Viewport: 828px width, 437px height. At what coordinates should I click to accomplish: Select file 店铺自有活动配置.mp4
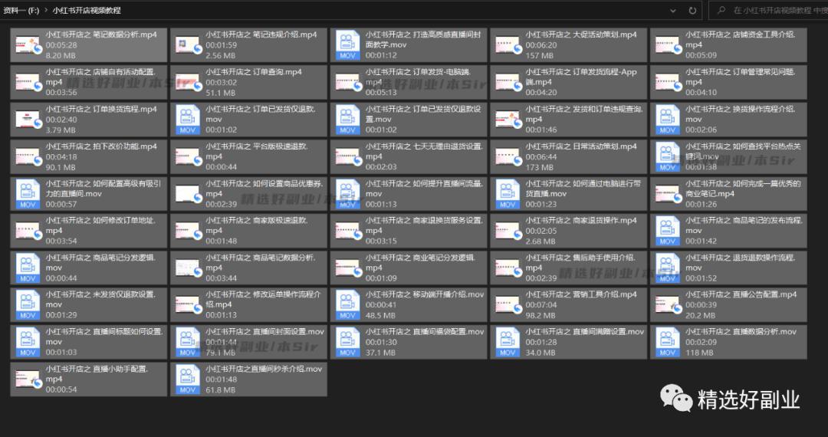(x=89, y=82)
